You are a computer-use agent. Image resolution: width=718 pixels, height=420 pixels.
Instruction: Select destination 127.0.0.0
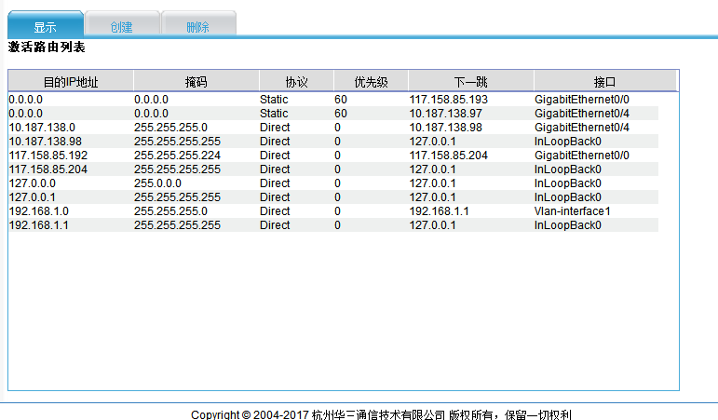32,183
